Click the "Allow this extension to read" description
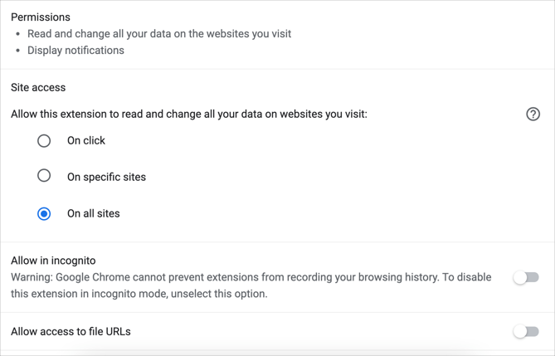Viewport: 555px width, 356px height. click(189, 115)
